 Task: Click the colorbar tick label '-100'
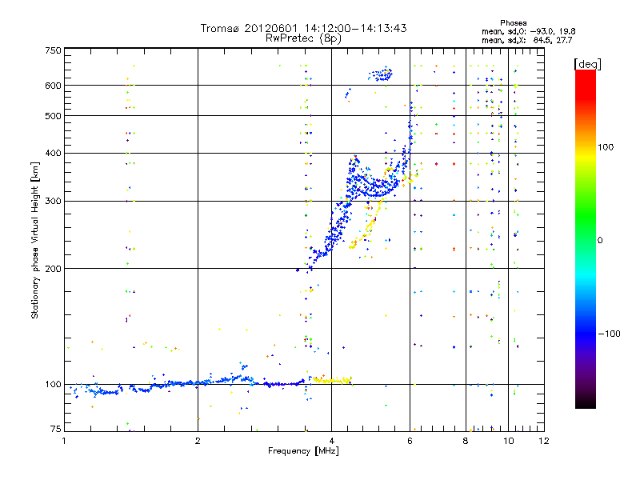[609, 334]
